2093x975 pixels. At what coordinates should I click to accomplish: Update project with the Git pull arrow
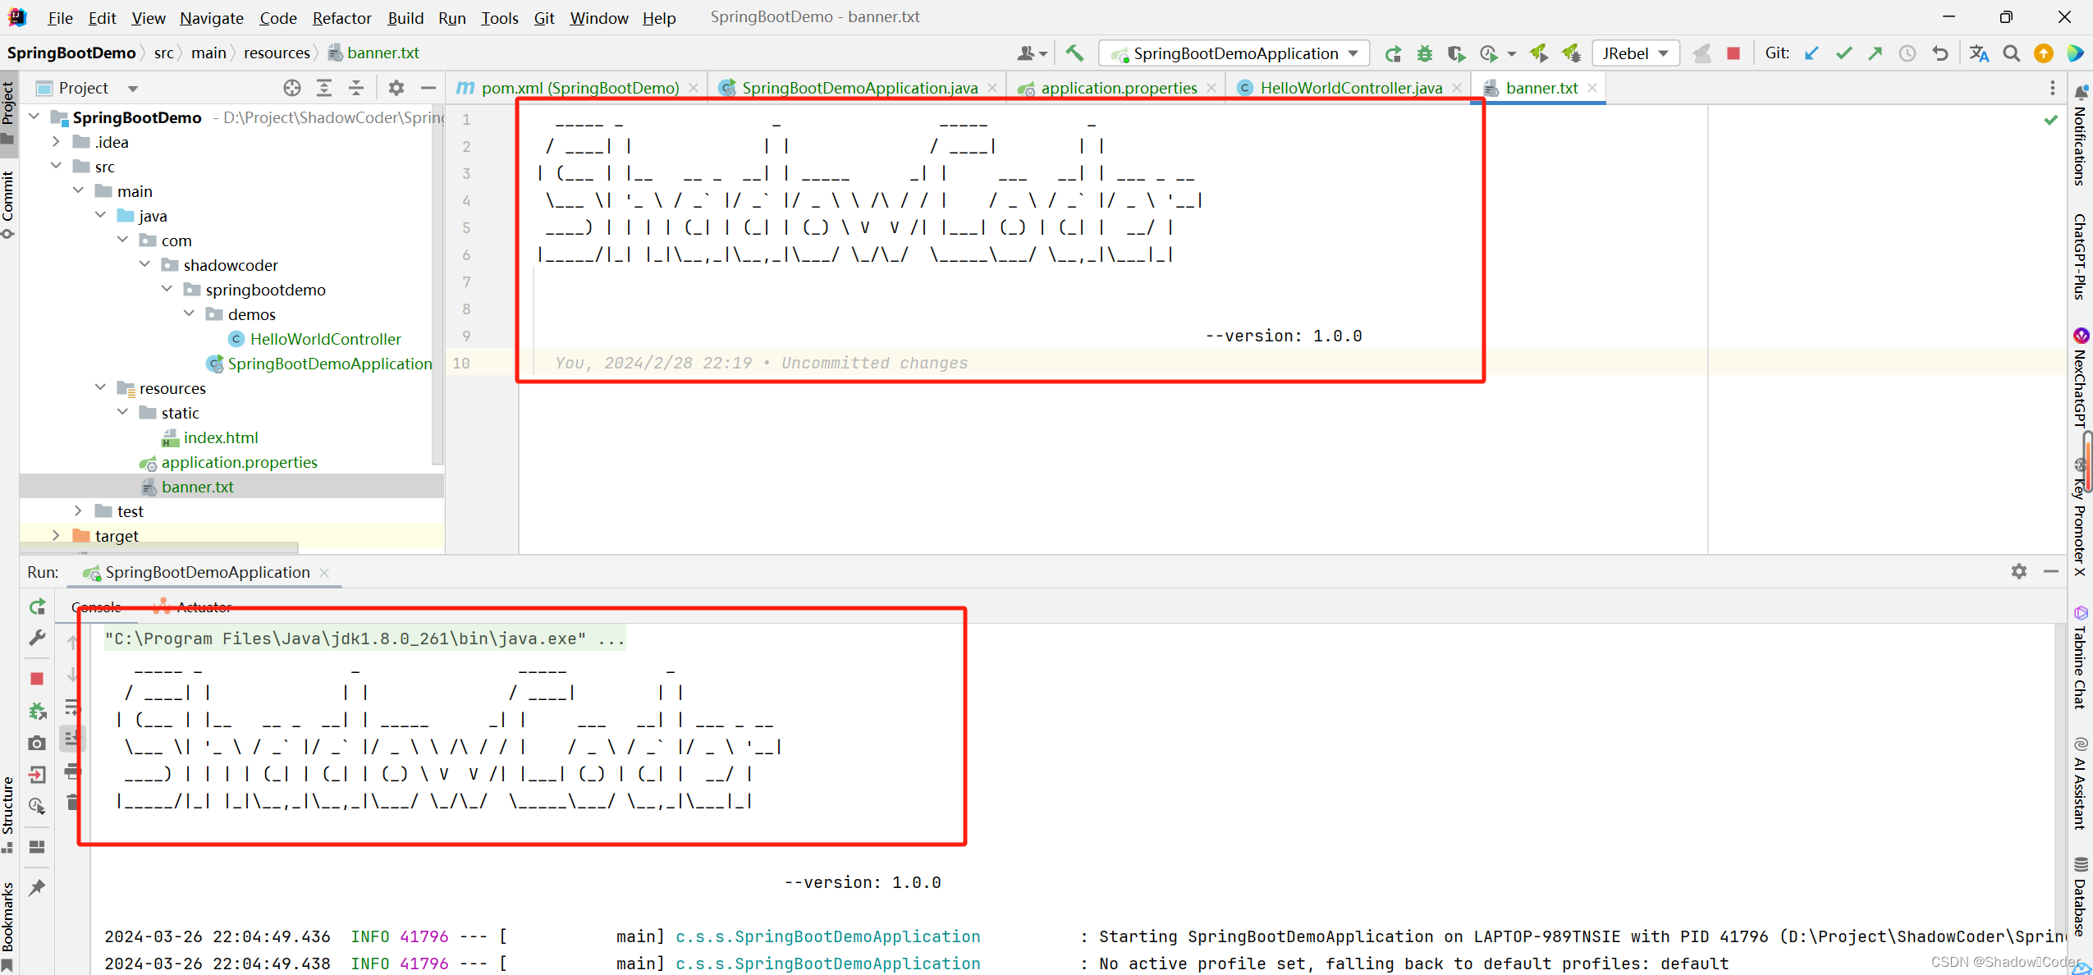coord(1812,53)
